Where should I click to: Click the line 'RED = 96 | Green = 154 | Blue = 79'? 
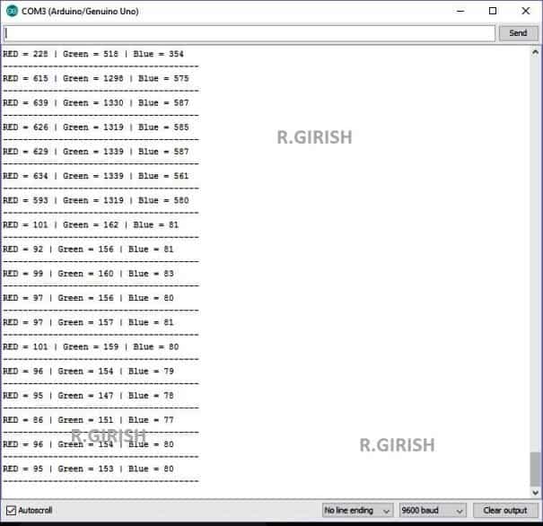point(88,372)
